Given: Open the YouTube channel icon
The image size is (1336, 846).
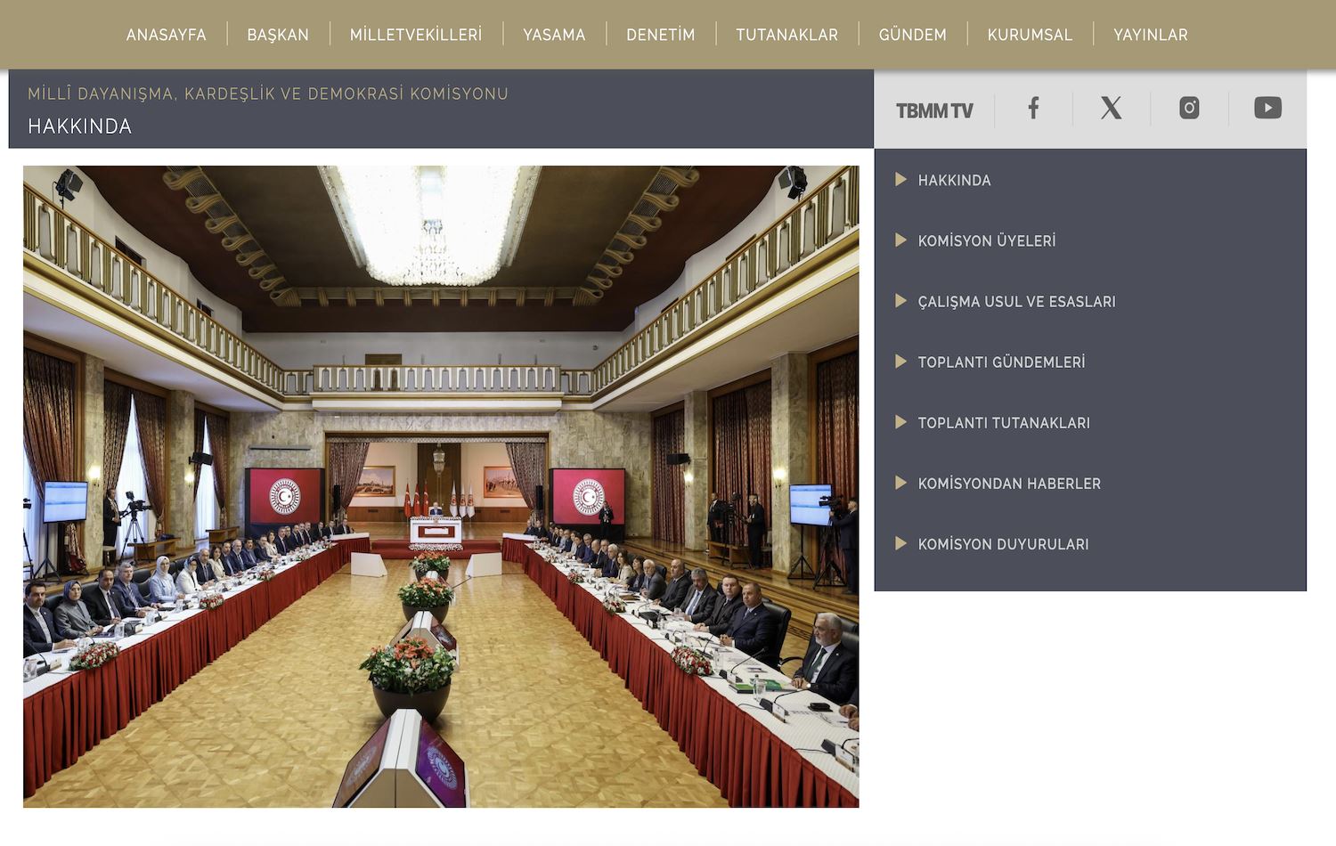Looking at the screenshot, I should [1267, 109].
